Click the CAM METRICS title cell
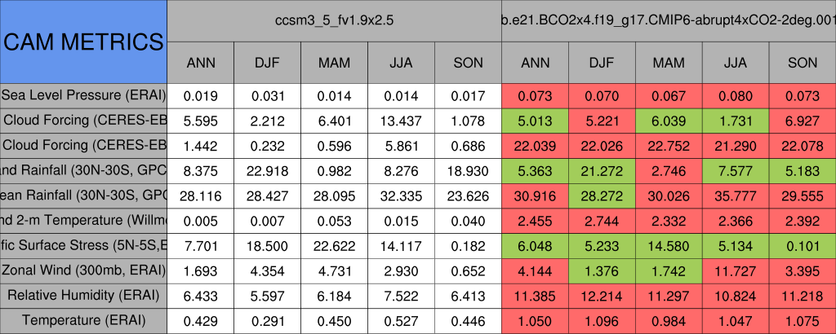The width and height of the screenshot is (836, 334). pos(83,41)
